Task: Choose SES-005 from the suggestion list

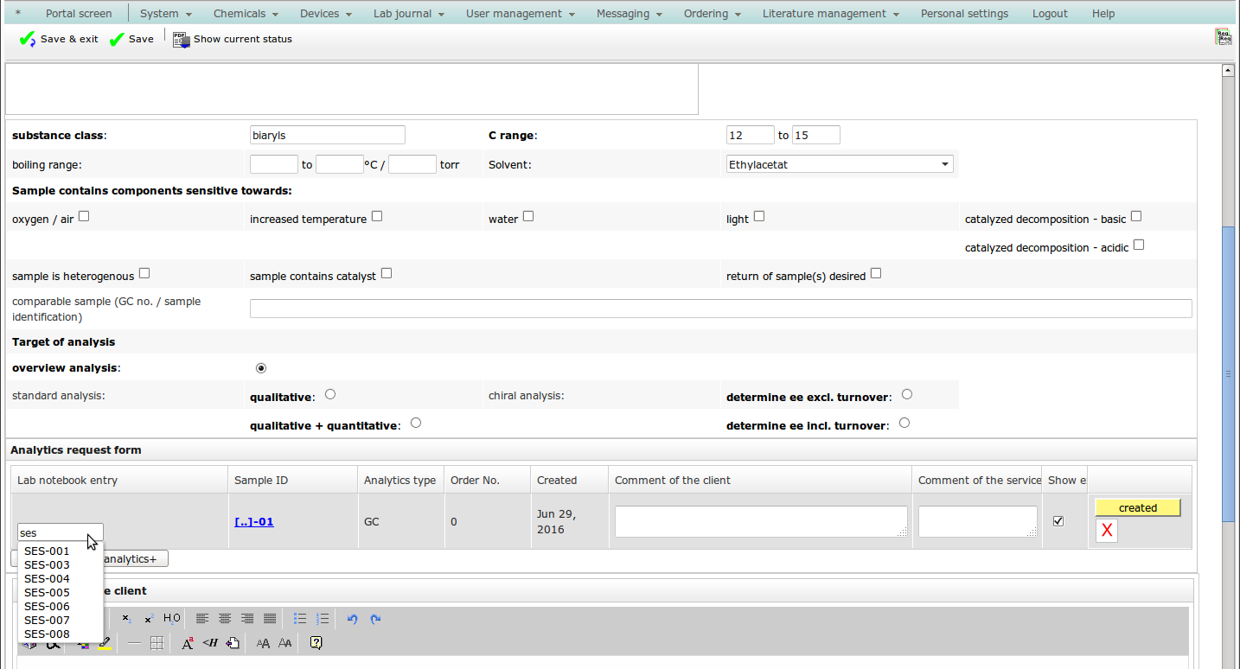Action: coord(48,593)
